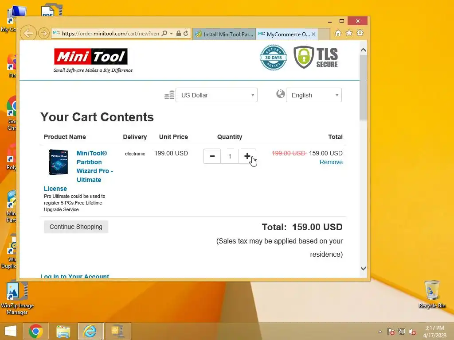Screen dimensions: 454x340
Task: Click the globe language icon
Action: coord(280,94)
